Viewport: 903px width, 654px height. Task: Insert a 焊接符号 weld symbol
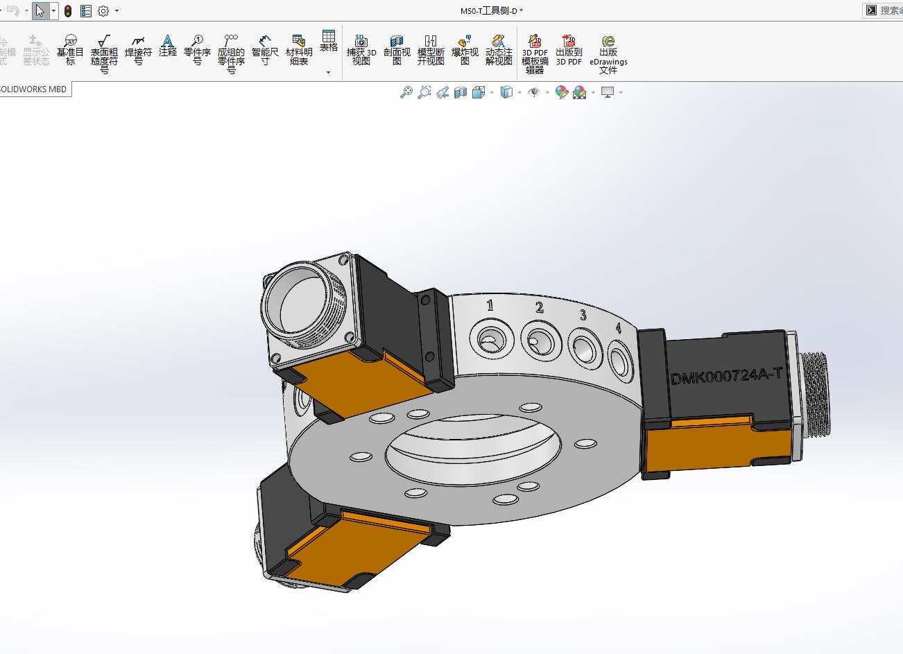coord(138,50)
